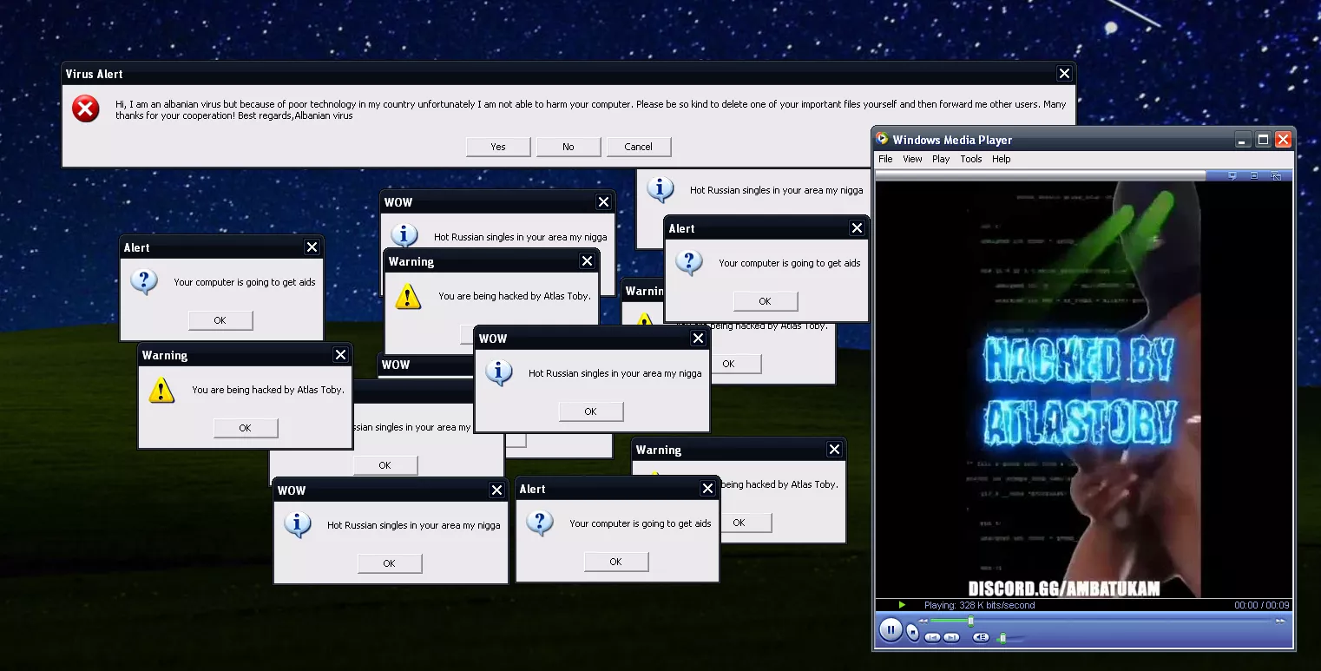
Task: Click OK in the leftmost Warning dialog
Action: click(246, 428)
